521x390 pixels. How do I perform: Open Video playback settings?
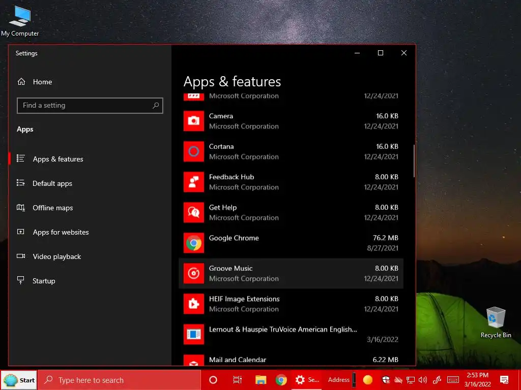(x=90, y=256)
